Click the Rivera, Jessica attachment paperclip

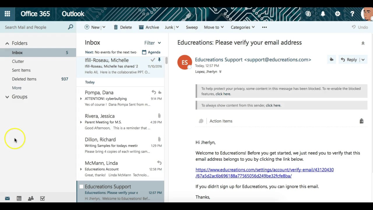click(x=159, y=116)
